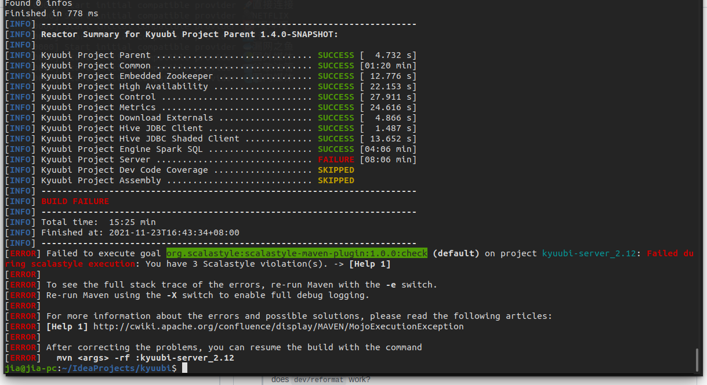Click the shell prompt cursor after kyuubi$

coord(184,368)
